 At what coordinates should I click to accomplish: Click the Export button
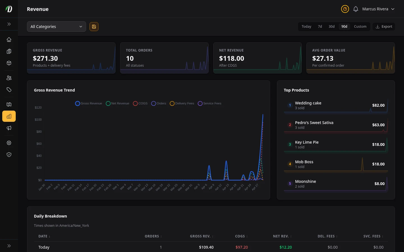pos(384,26)
